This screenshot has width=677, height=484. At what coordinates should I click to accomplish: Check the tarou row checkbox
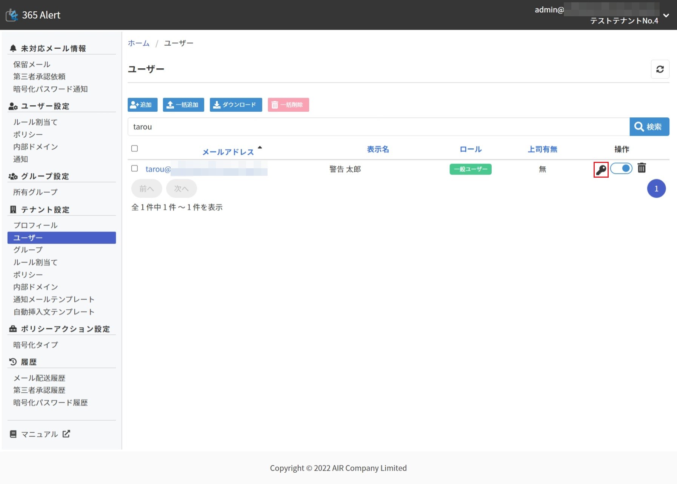click(134, 169)
